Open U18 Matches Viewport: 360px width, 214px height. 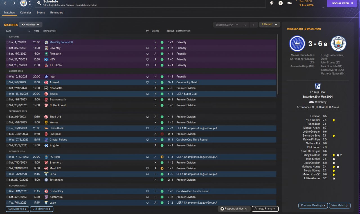coord(41,209)
